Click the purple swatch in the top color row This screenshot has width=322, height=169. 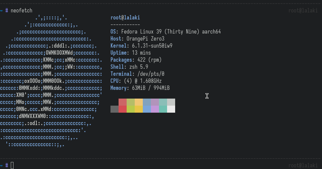(x=155, y=102)
